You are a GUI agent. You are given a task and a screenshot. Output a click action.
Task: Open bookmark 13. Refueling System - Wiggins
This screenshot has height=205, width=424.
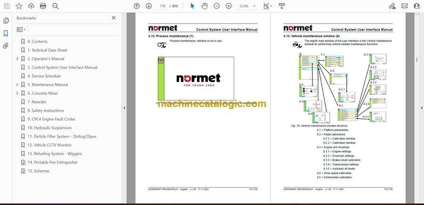[55, 154]
